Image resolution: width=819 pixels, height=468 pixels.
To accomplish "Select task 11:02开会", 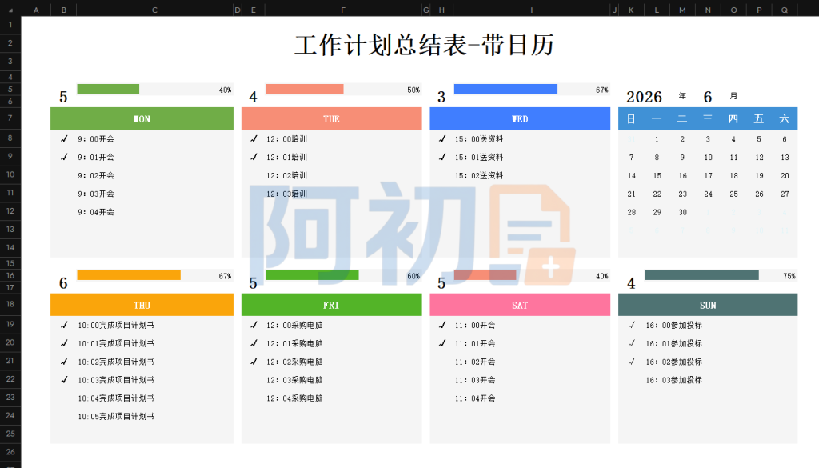I will click(475, 362).
